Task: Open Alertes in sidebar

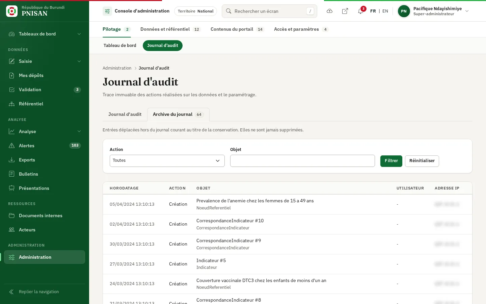Action: (x=45, y=146)
